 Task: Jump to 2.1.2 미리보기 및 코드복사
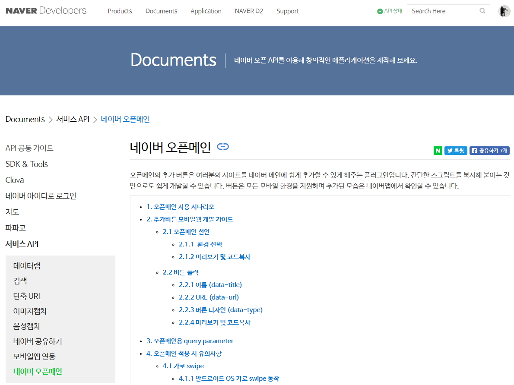(215, 256)
